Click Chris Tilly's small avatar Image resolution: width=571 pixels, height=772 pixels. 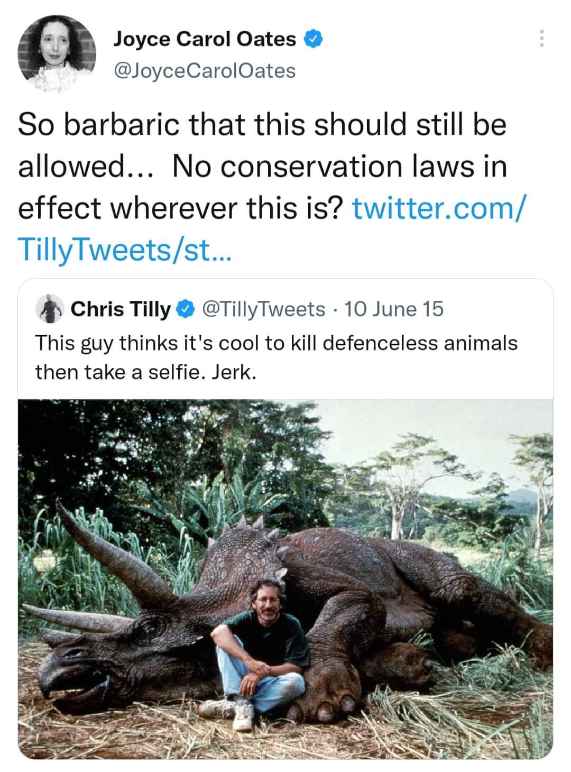click(49, 309)
